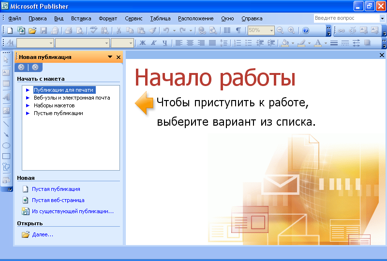Select the Rectangle tool in Objects toolbar
The image size is (387, 261).
tap(6, 156)
